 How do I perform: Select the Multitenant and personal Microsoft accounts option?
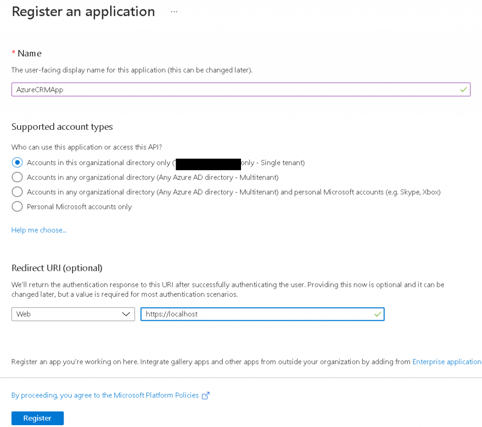click(x=17, y=192)
